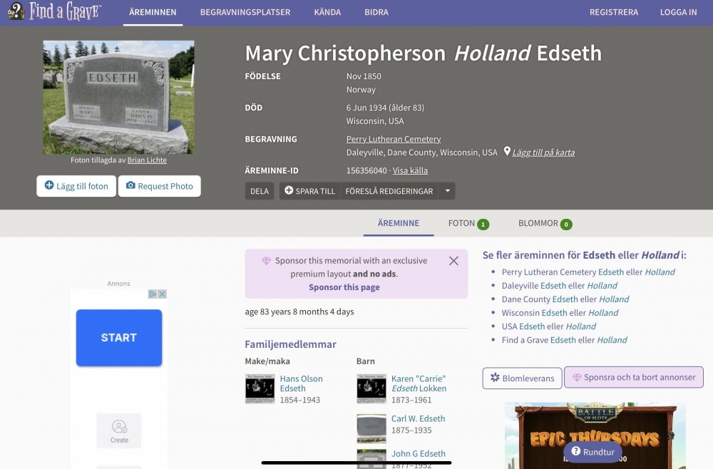Open Hans Olson Edseth's memorial thumbnail
The image size is (713, 469).
[260, 389]
